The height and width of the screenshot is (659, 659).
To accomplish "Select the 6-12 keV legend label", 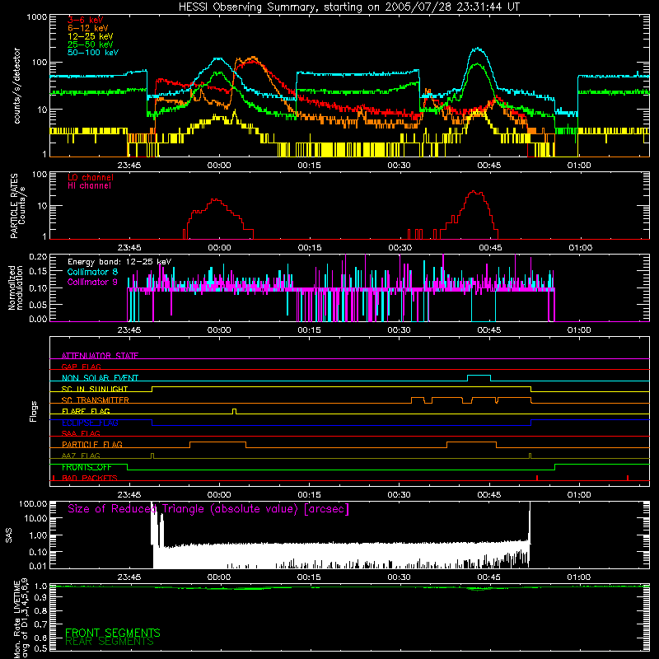I will click(x=88, y=28).
